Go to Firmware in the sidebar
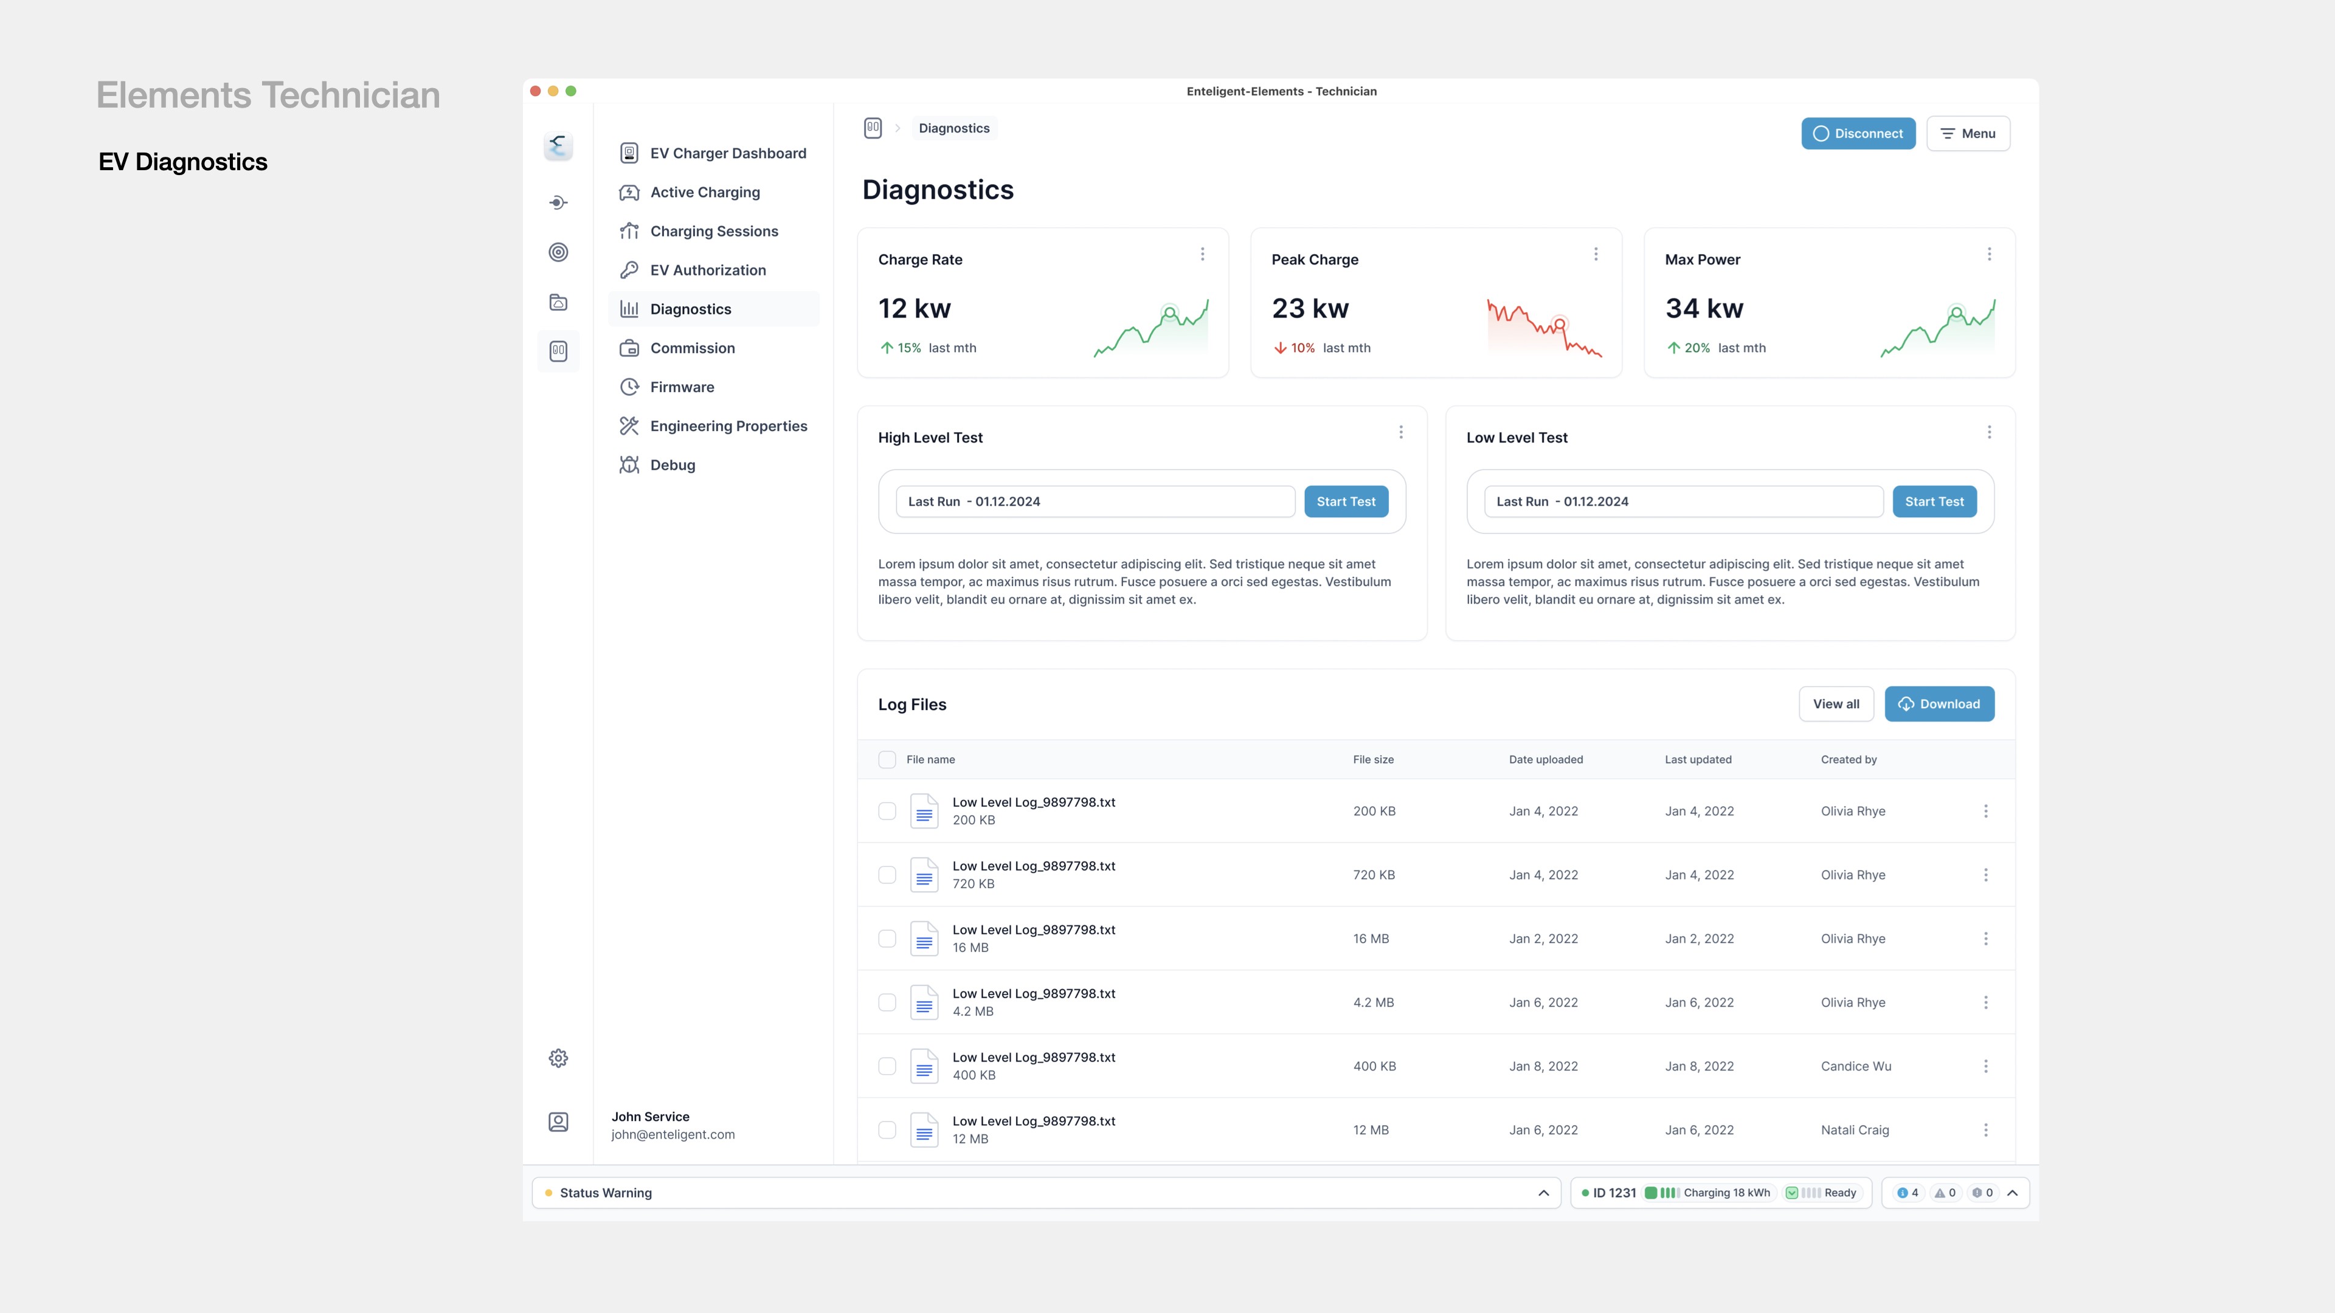The image size is (2335, 1313). pos(682,387)
